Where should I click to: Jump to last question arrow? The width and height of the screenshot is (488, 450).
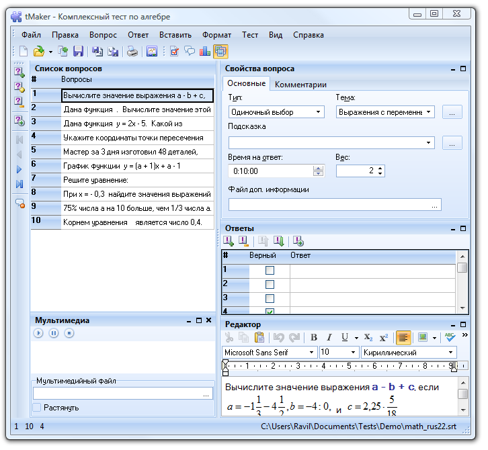pos(19,184)
